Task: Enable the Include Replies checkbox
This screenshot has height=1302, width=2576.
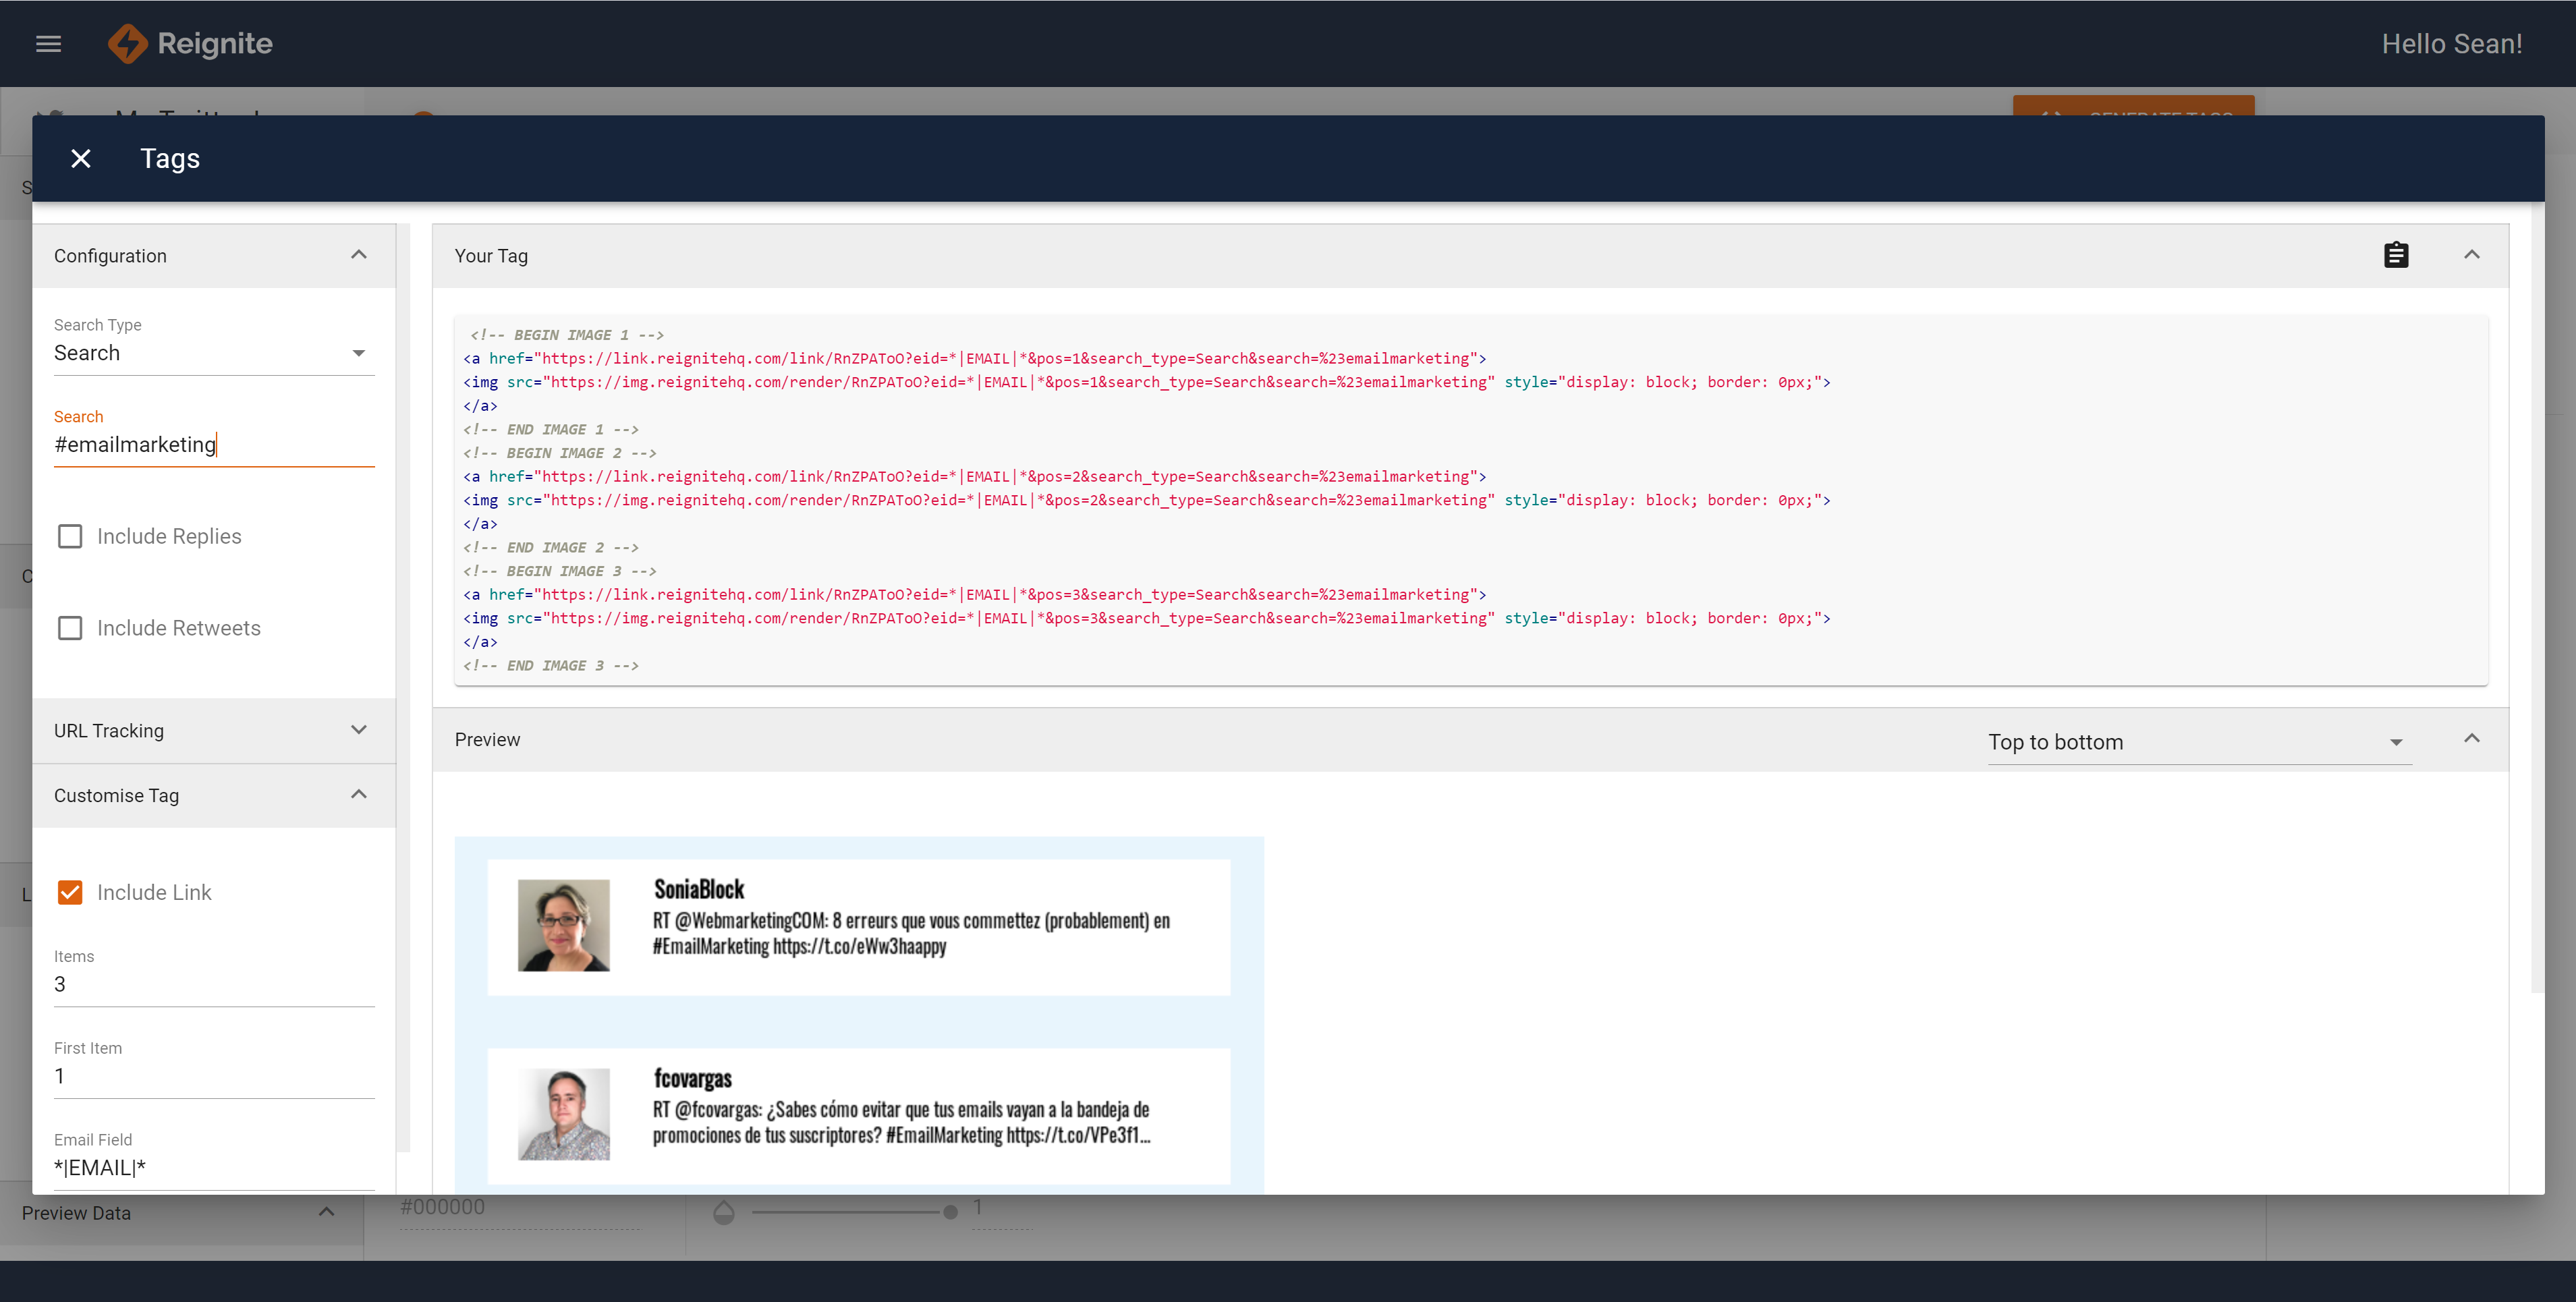Action: pos(70,537)
